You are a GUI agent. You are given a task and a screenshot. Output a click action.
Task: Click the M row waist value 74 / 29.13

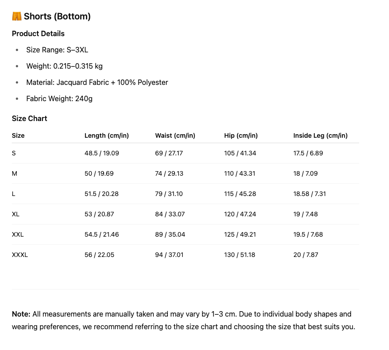click(169, 173)
